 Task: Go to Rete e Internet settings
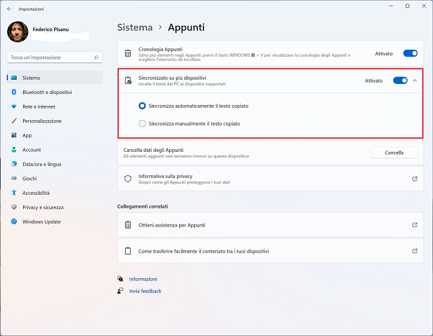pyautogui.click(x=39, y=106)
